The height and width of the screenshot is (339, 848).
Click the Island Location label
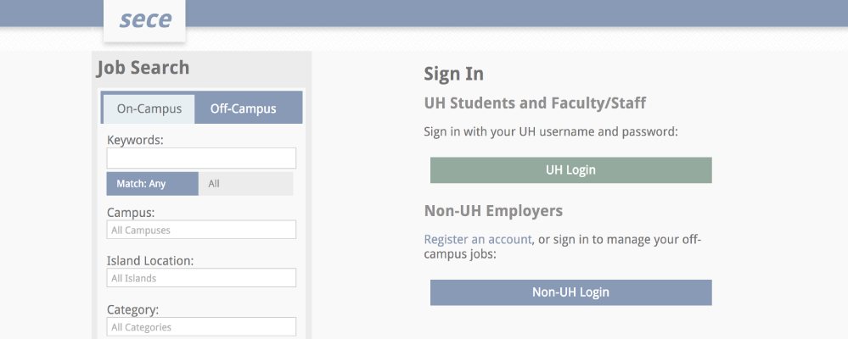click(150, 261)
